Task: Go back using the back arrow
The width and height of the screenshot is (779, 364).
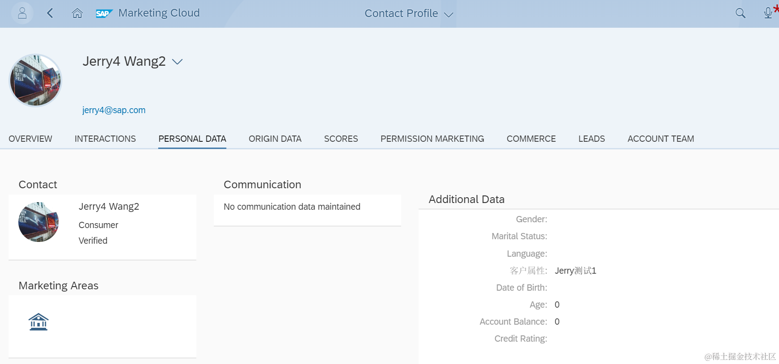Action: [x=50, y=13]
